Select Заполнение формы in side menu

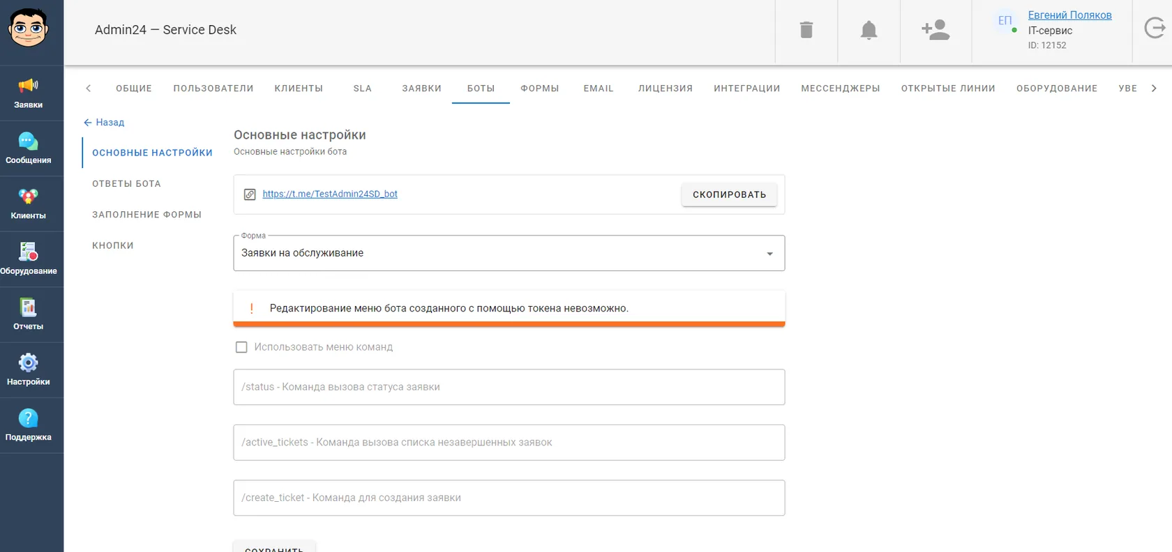click(x=147, y=215)
